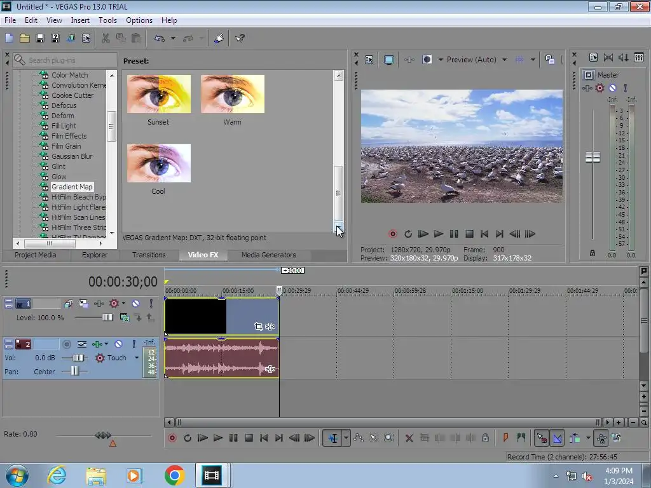Open Split Screen View dropdown arrow

pyautogui.click(x=441, y=60)
